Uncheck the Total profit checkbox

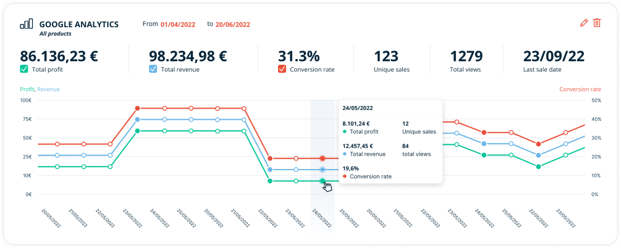click(x=24, y=70)
